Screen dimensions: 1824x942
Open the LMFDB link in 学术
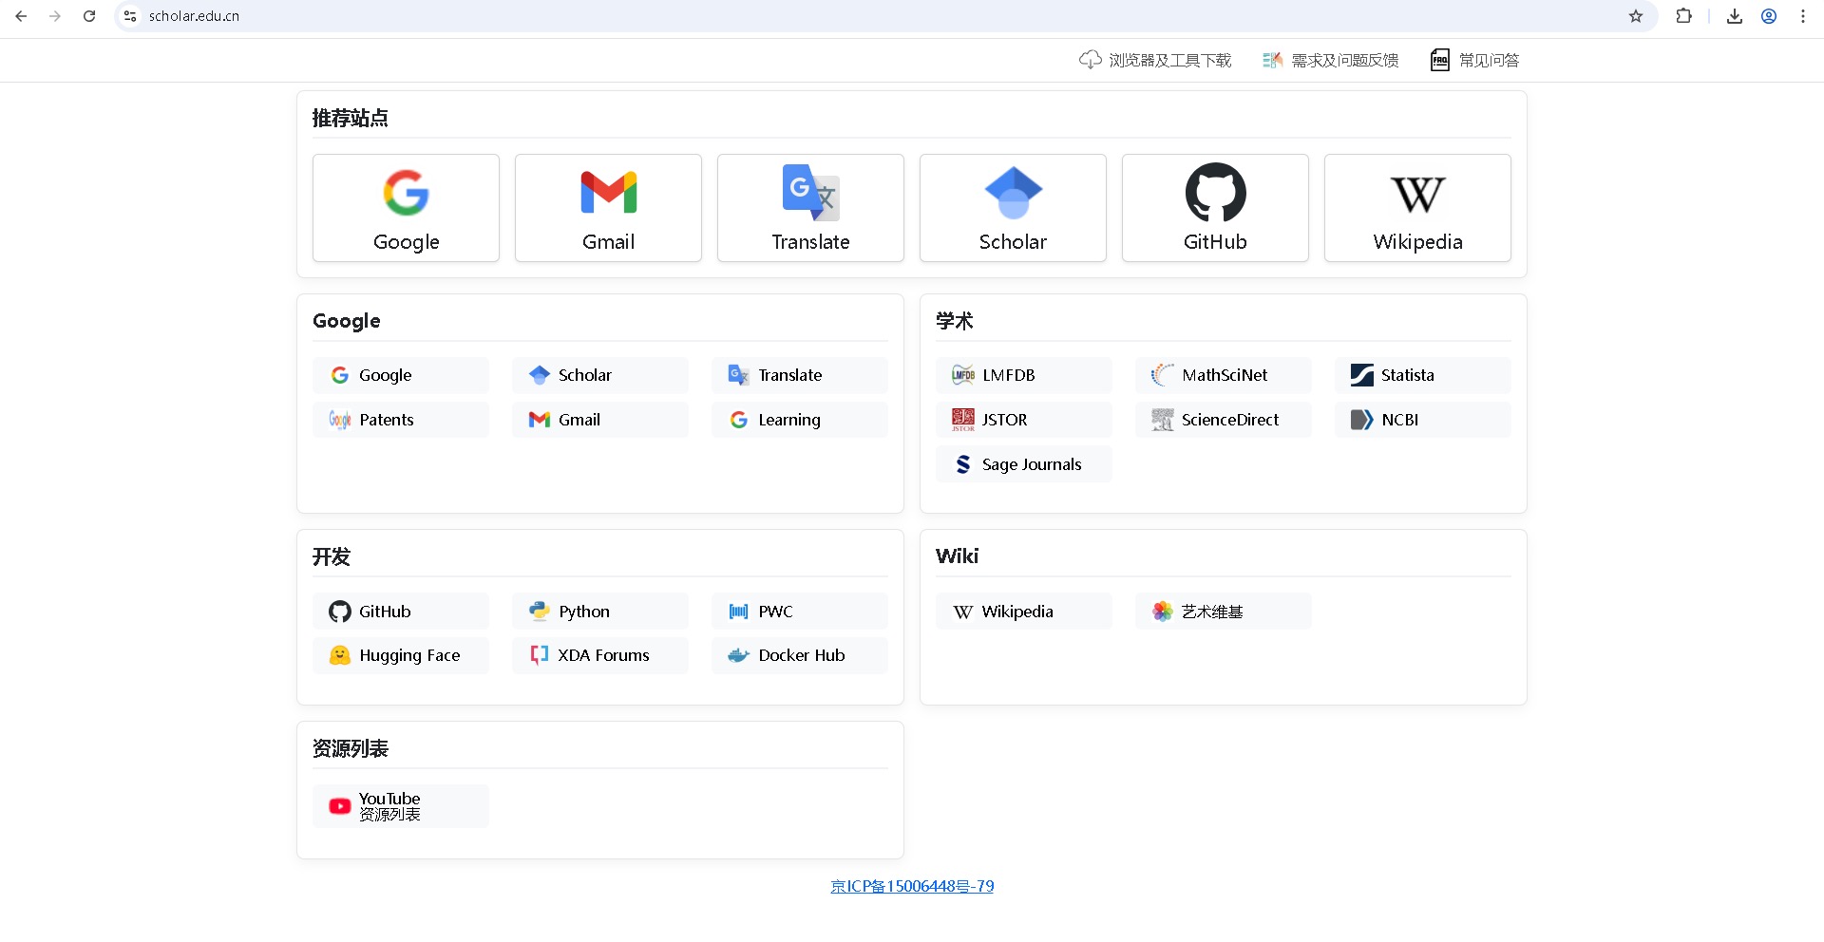(x=1024, y=375)
